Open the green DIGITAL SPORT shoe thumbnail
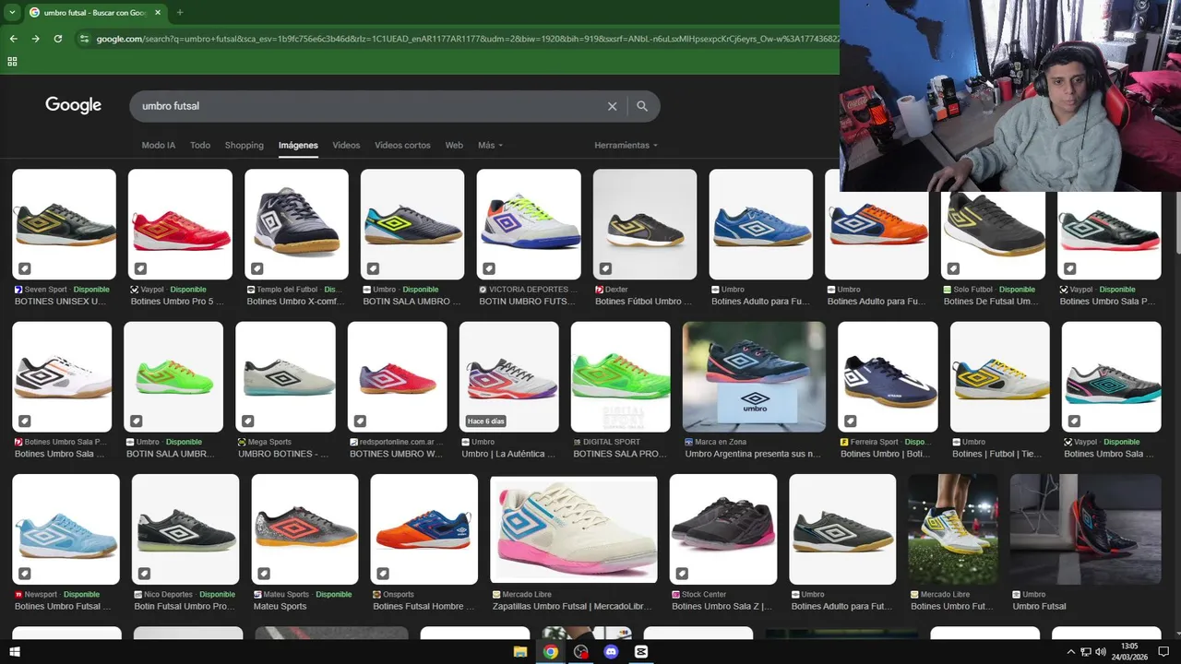 tap(621, 377)
